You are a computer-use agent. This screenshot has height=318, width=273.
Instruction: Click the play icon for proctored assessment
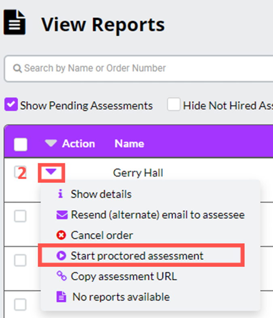[x=61, y=255]
